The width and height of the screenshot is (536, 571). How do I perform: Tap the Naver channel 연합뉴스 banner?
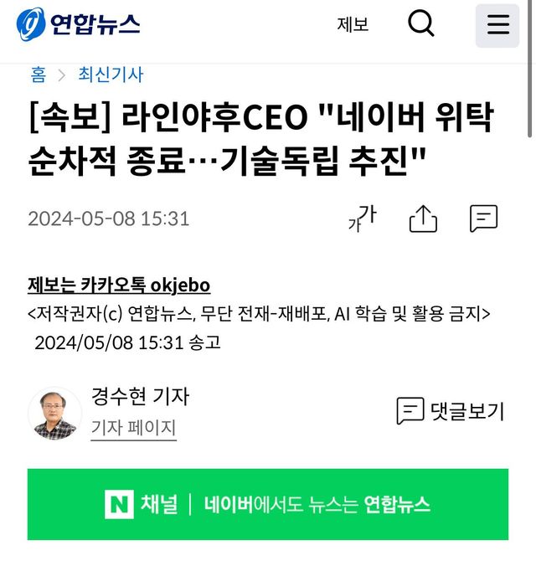click(x=268, y=504)
